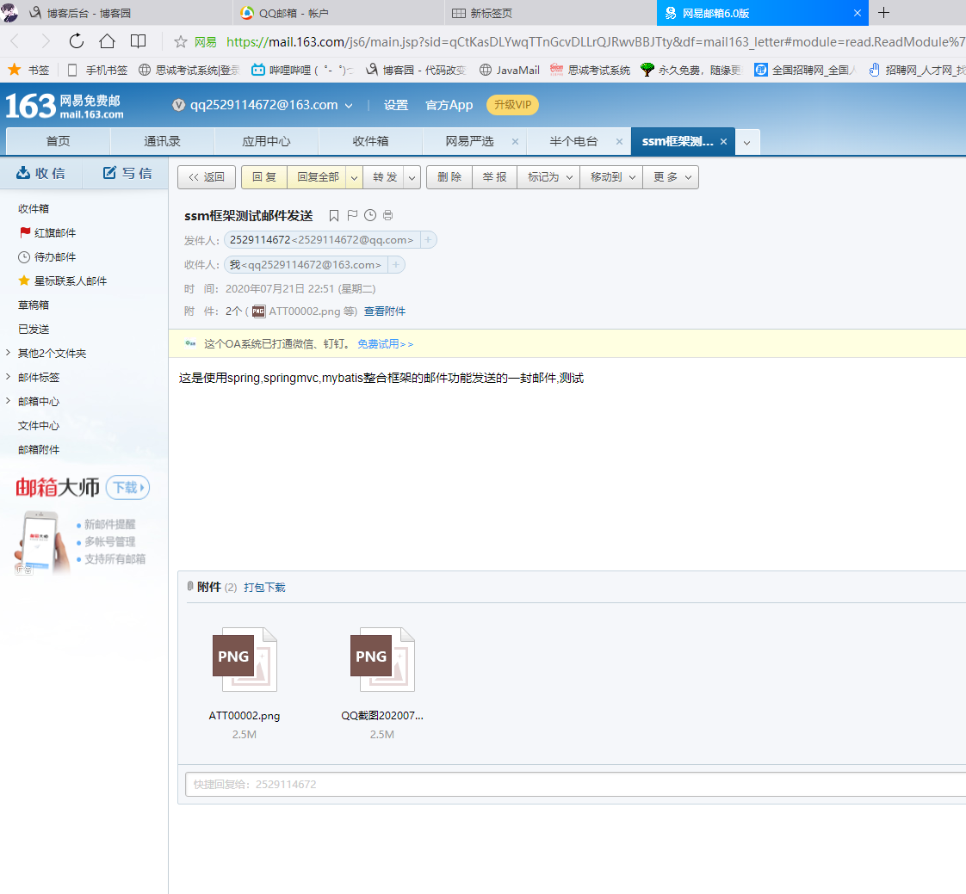
Task: Close the ssm框架测 mail tab
Action: [x=723, y=142]
